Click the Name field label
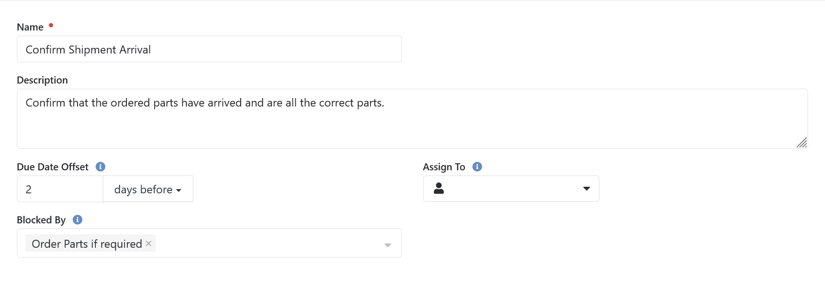 tap(30, 27)
